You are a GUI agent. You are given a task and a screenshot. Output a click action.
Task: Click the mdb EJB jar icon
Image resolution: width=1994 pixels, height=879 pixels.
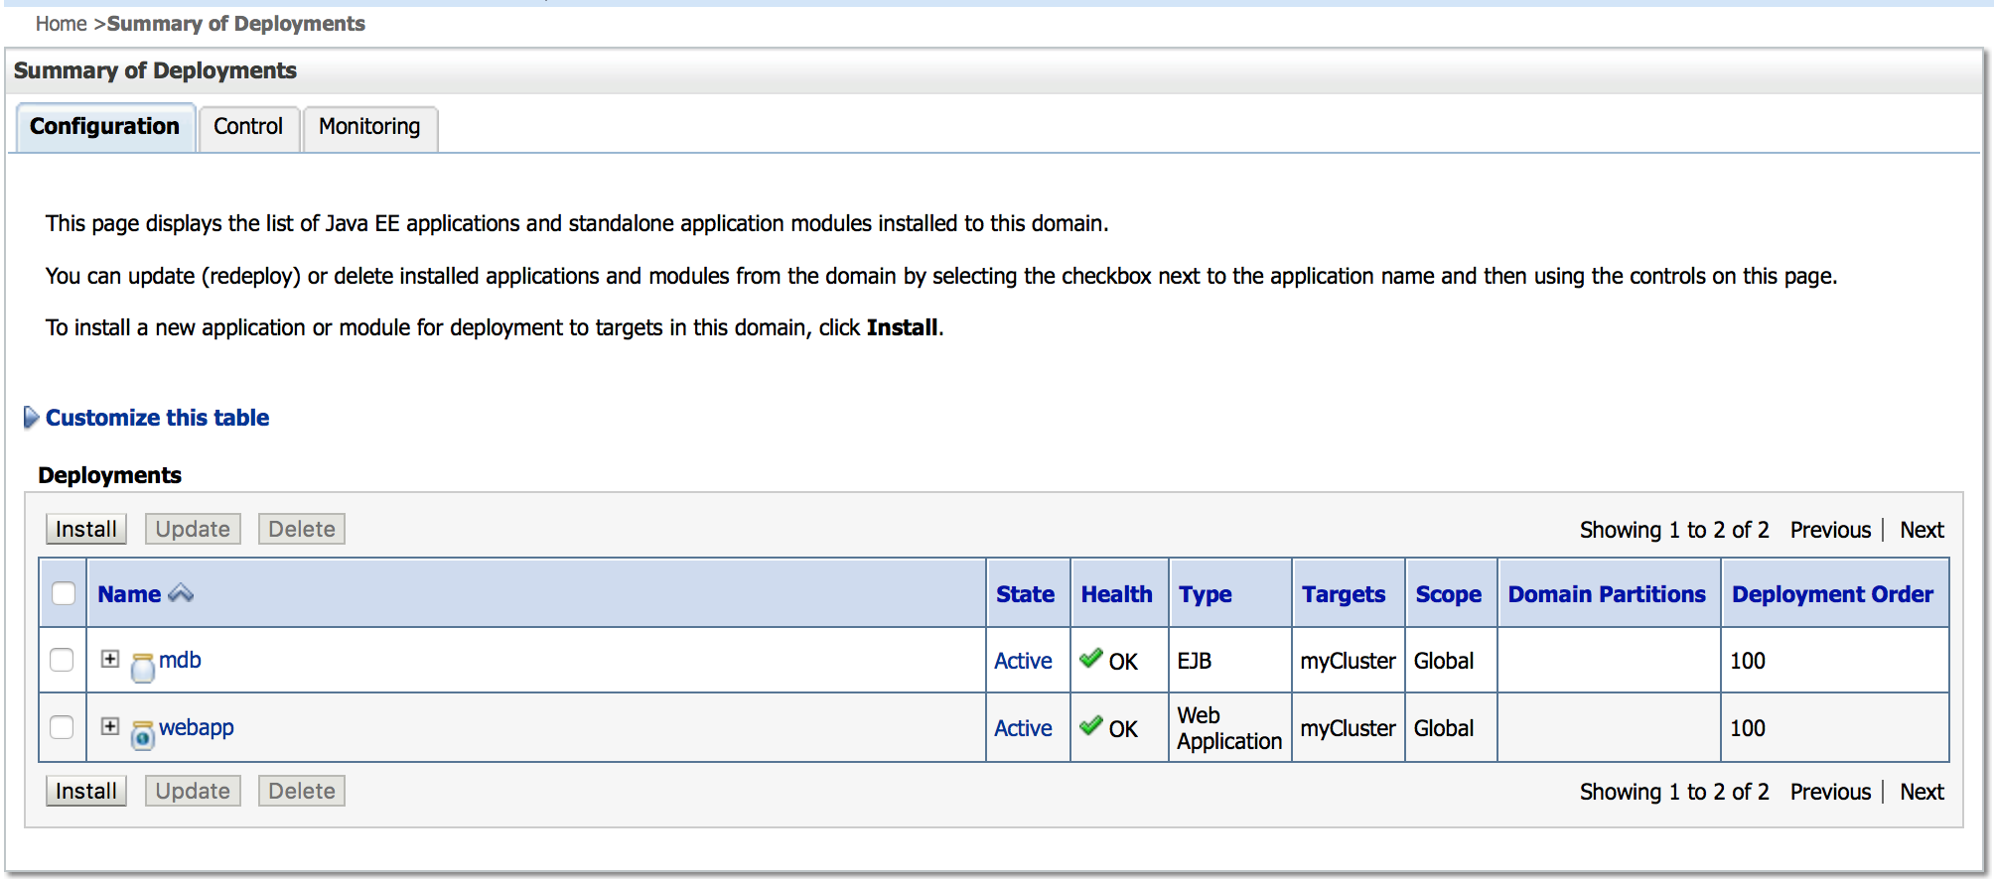(143, 667)
